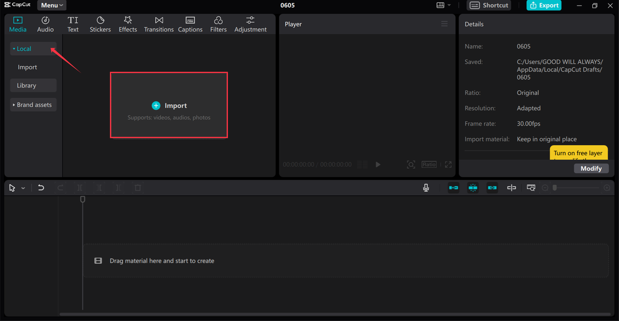
Task: Click the Delete trash icon
Action: [138, 188]
